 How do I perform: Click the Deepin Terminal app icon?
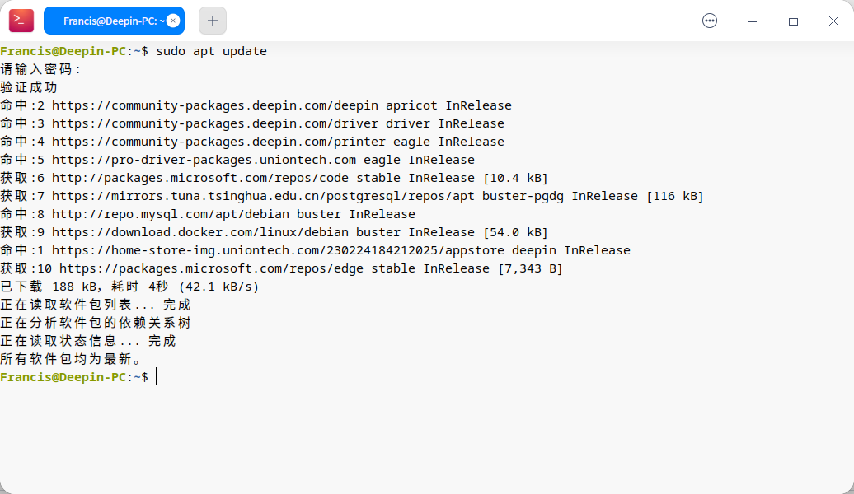pyautogui.click(x=21, y=21)
